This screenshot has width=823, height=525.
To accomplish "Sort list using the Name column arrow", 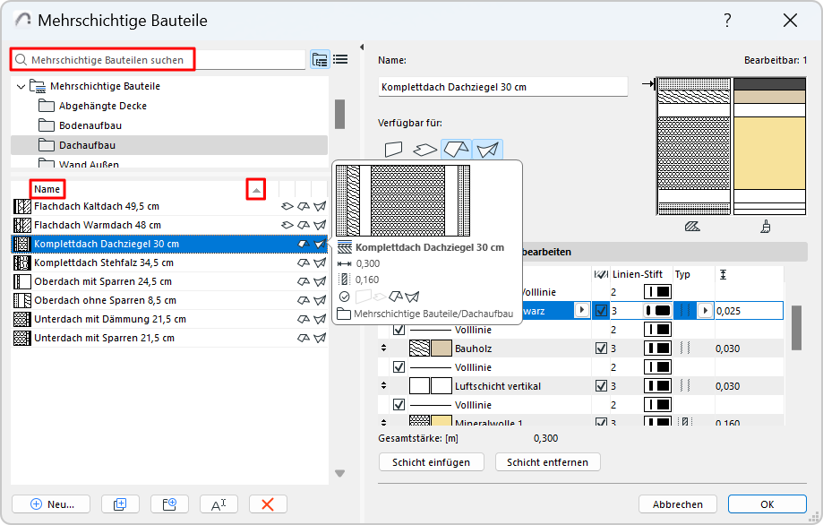I will tap(257, 190).
